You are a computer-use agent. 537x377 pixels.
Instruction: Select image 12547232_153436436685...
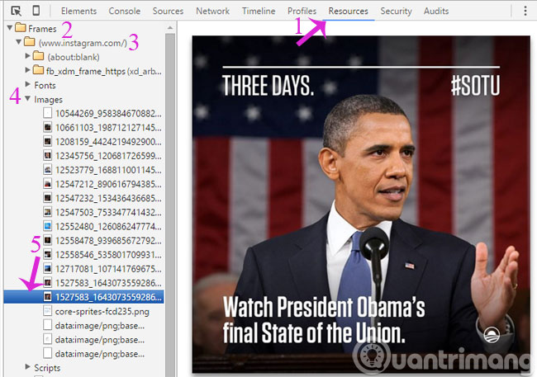pos(108,198)
